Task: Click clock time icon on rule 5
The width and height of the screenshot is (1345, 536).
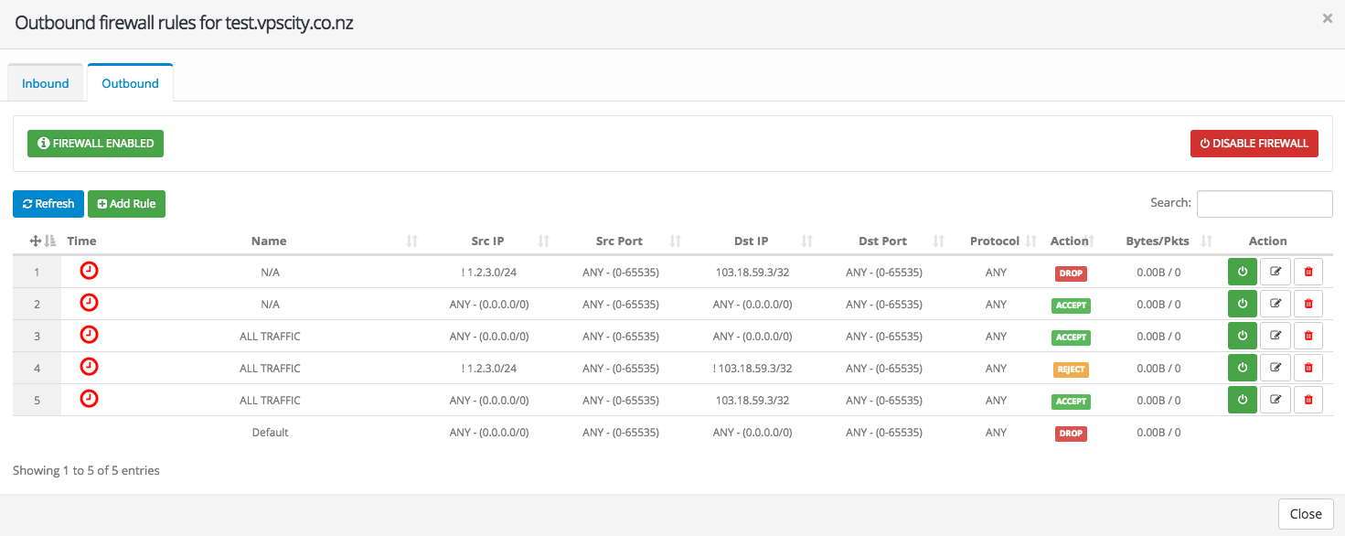Action: click(x=89, y=399)
